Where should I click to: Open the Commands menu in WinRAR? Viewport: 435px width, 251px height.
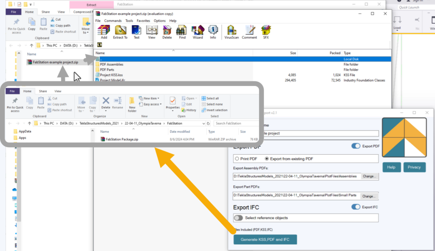[113, 20]
